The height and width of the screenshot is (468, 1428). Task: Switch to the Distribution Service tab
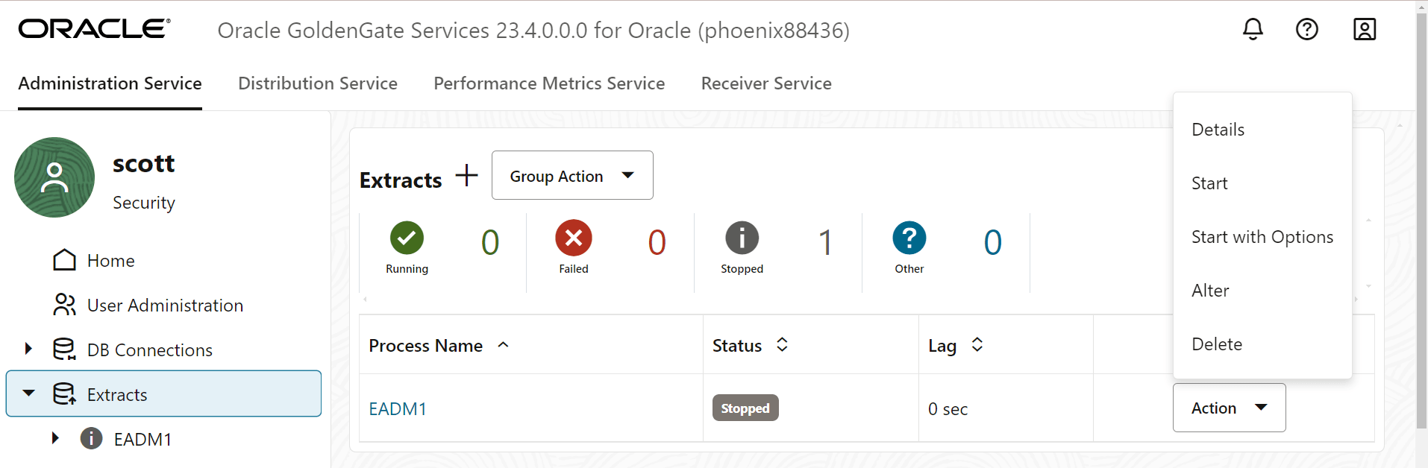click(318, 83)
